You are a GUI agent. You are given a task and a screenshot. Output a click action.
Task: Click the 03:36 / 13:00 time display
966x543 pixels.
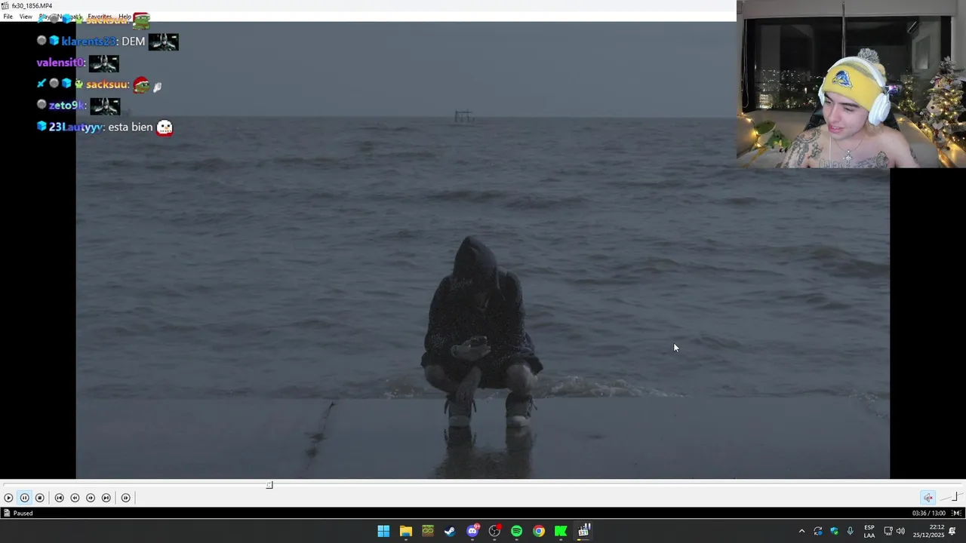(928, 514)
